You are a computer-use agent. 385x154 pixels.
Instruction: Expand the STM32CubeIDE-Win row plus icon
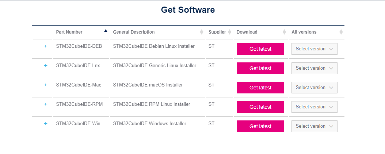point(45,124)
